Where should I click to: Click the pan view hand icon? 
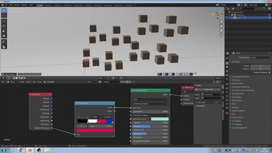(x=221, y=26)
